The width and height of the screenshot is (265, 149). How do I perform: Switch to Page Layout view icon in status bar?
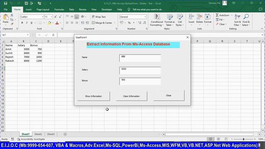point(218,139)
